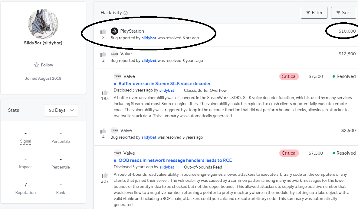Click the Valve name above OOB reads report
This screenshot has height=209, width=358.
point(129,153)
